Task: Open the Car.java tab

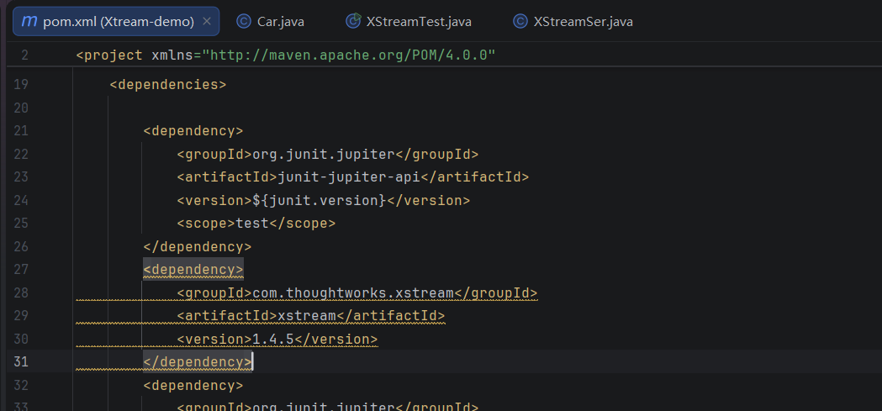Action: coord(271,21)
